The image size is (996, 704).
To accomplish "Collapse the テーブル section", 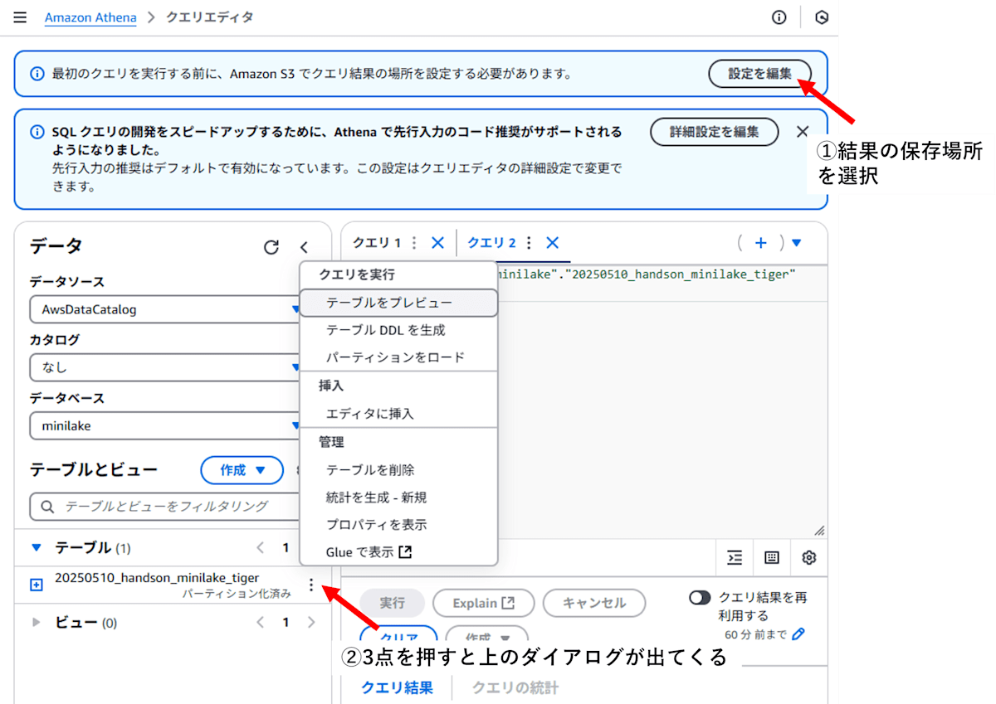I will click(36, 547).
